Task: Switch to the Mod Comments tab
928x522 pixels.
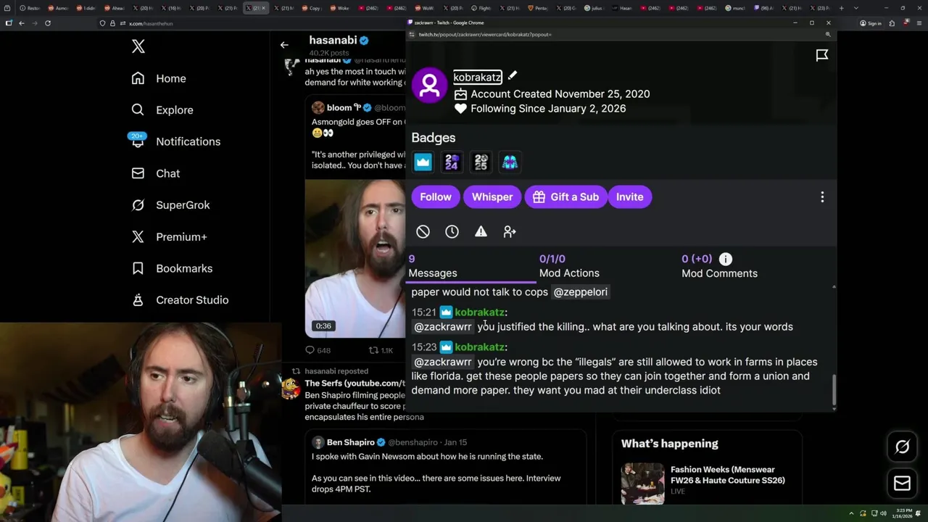Action: coord(719,266)
